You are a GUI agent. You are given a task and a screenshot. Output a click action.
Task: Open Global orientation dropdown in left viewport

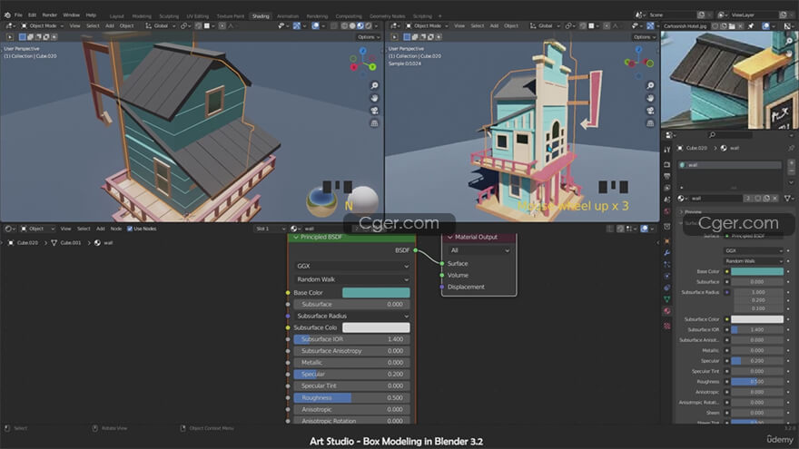pos(160,26)
